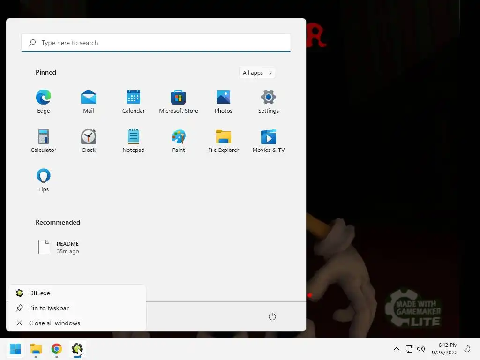Click the Windows Start button on the taskbar

(x=15, y=349)
